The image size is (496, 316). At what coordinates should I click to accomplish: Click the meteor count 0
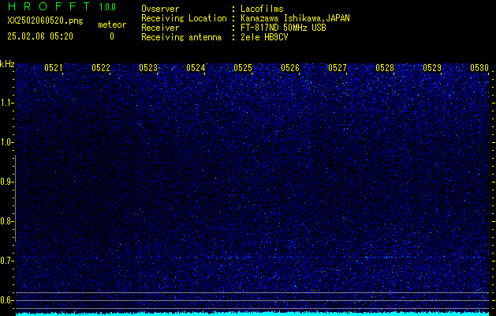pyautogui.click(x=112, y=36)
